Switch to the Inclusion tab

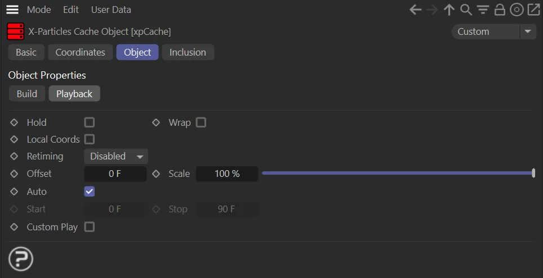coord(188,52)
